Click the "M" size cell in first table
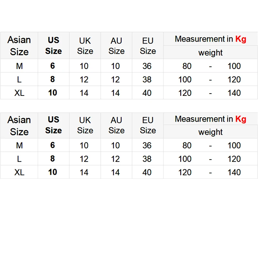The image size is (258, 258). (x=19, y=66)
